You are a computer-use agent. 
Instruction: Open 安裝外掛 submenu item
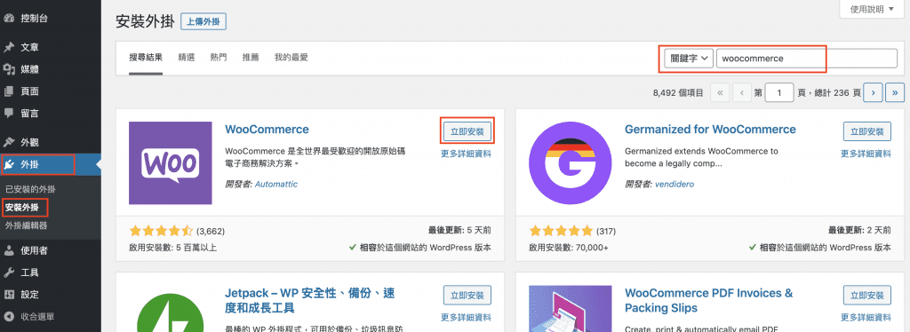[x=22, y=207]
